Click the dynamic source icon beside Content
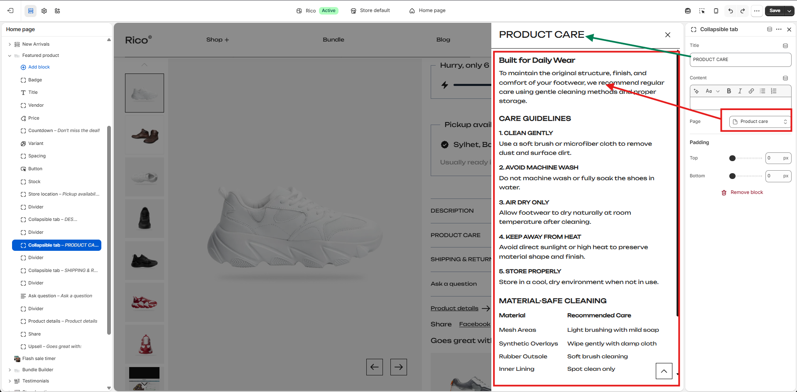 785,78
